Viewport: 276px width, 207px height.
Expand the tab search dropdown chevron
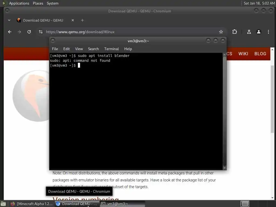click(9, 20)
